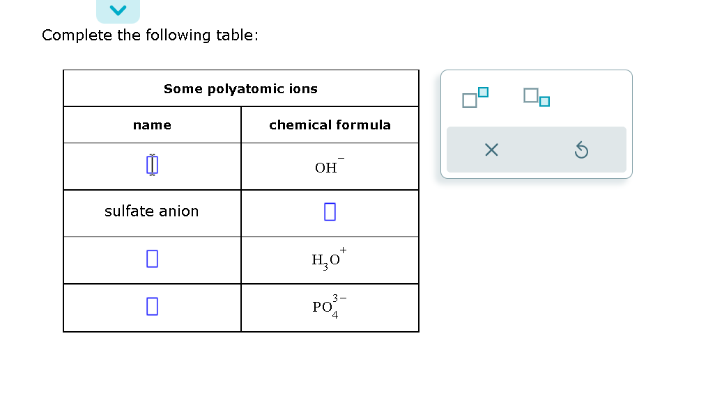This screenshot has width=708, height=416.
Task: Click the chemical formula column header
Action: pos(330,125)
